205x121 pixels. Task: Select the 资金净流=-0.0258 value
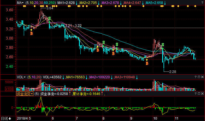(x=54, y=94)
